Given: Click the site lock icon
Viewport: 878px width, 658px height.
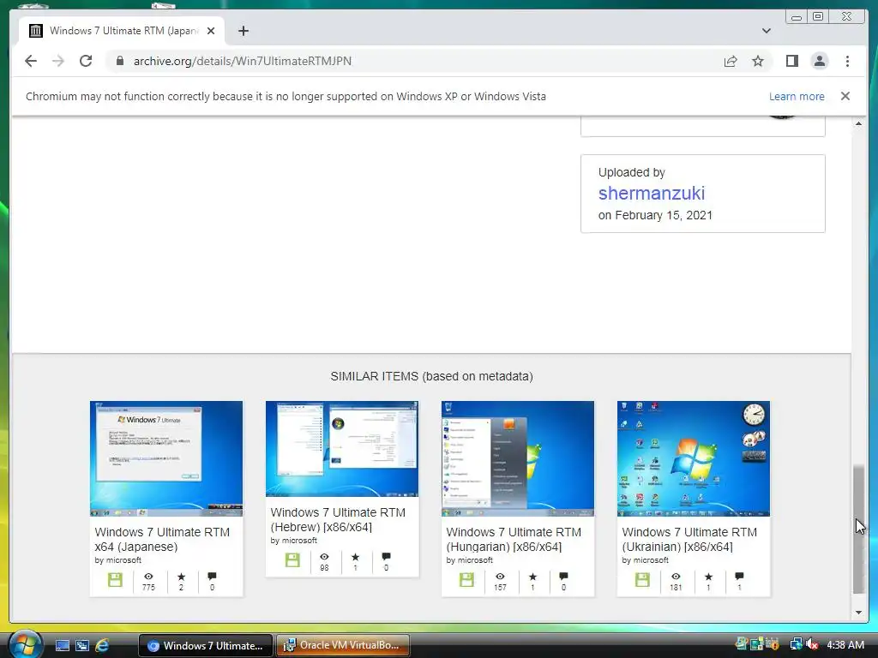Looking at the screenshot, I should (120, 61).
